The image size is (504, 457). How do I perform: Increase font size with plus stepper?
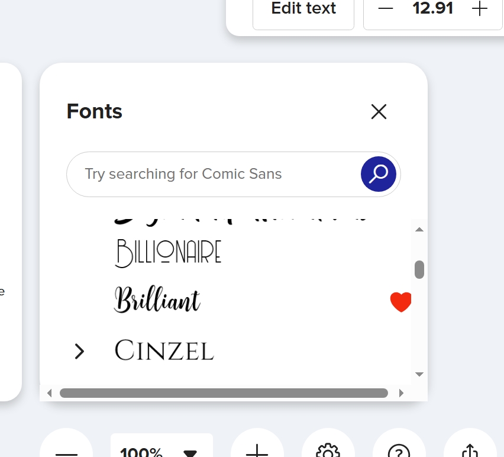point(479,8)
